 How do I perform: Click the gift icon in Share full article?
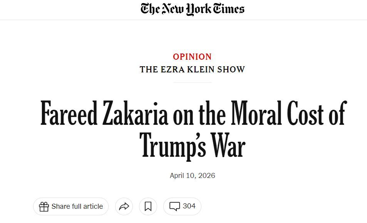pyautogui.click(x=44, y=206)
